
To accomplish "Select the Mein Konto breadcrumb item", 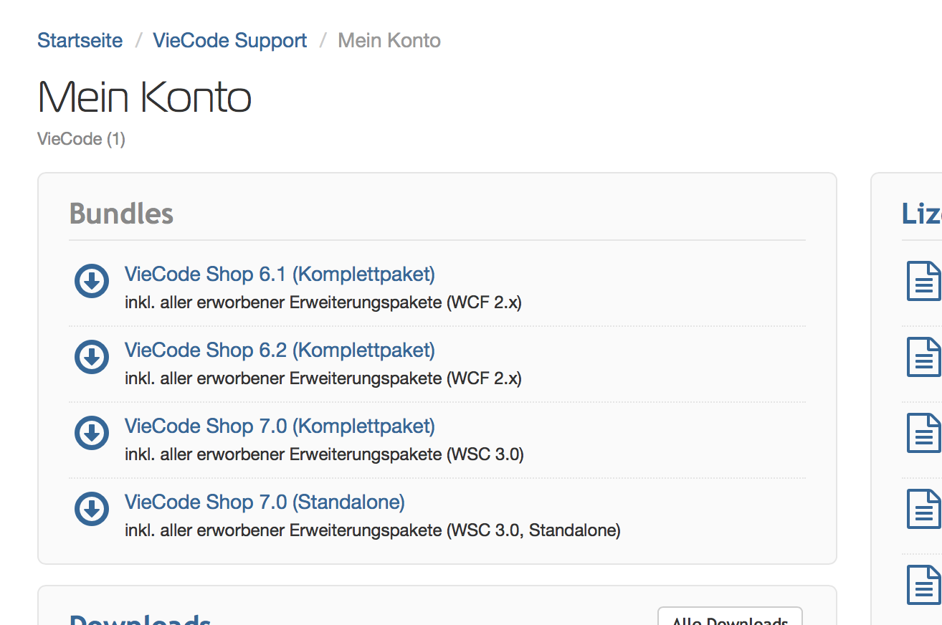I will (389, 41).
